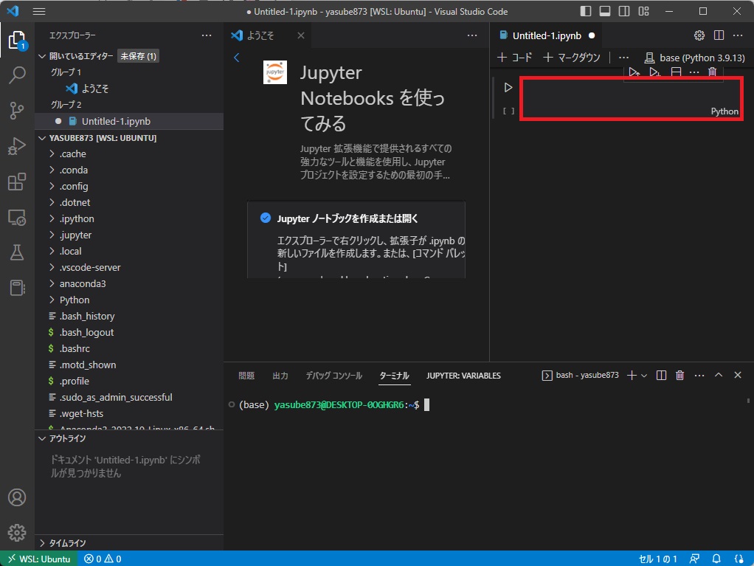The width and height of the screenshot is (754, 566).
Task: Open the Extensions view
Action: point(17,182)
